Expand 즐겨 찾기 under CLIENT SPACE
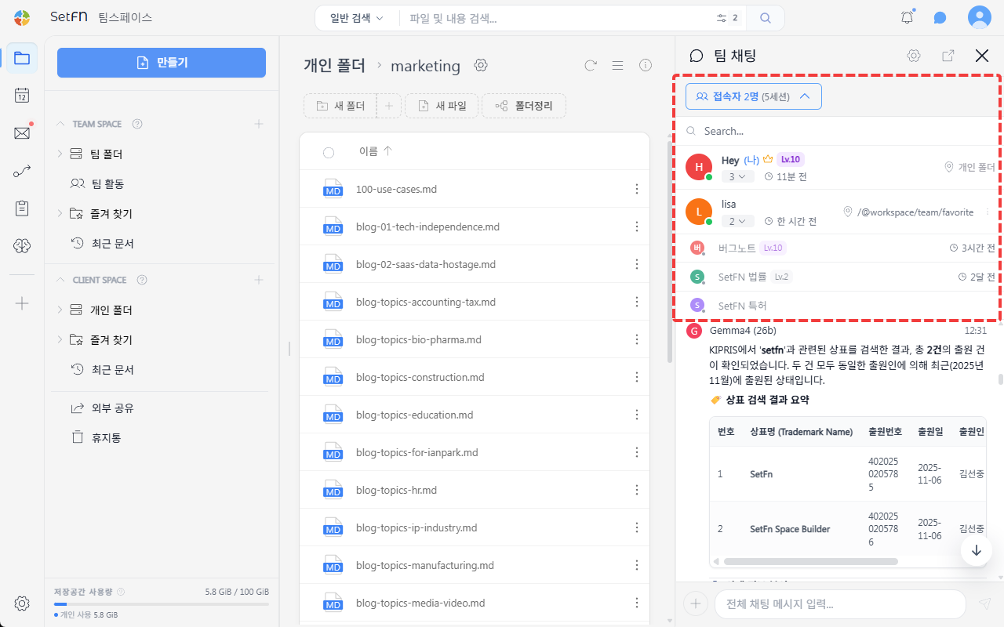The image size is (1004, 627). 60,339
